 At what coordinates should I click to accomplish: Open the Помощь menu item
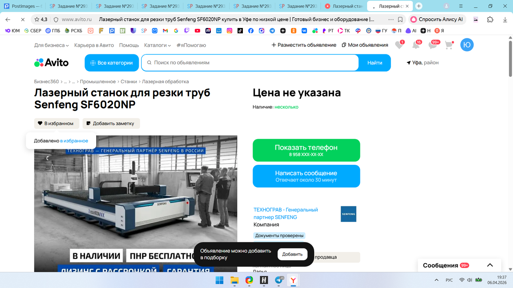coord(129,45)
